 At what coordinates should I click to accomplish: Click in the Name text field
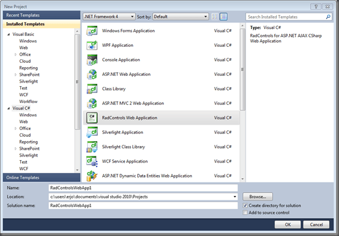(143, 188)
